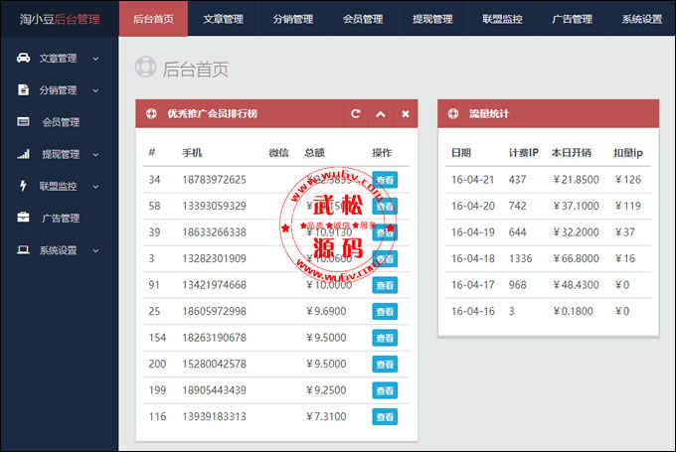Open 文章管理 in the top navigation
Image resolution: width=676 pixels, height=452 pixels.
[x=224, y=19]
